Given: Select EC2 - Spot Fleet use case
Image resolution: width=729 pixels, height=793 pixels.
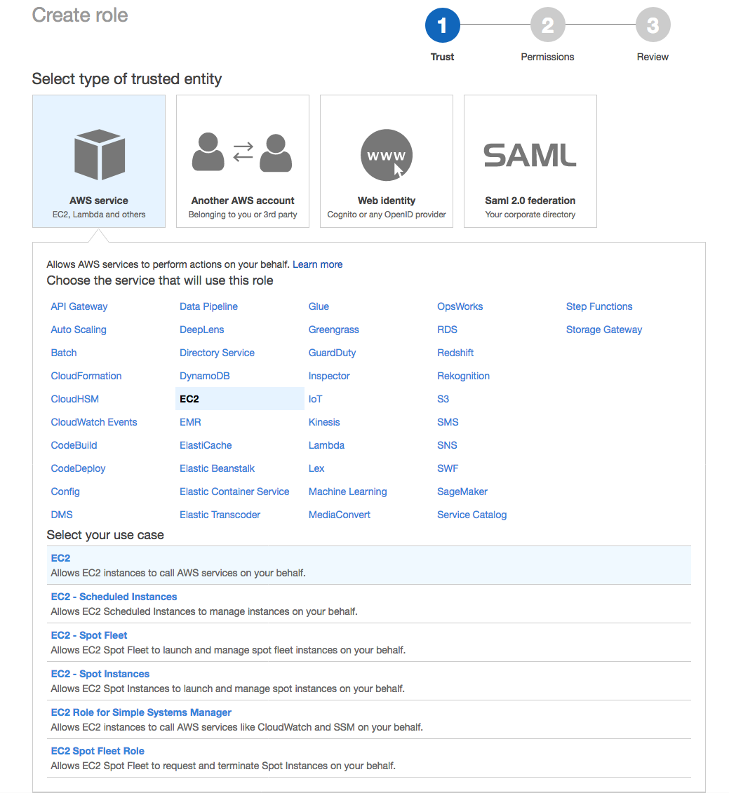Looking at the screenshot, I should tap(369, 642).
